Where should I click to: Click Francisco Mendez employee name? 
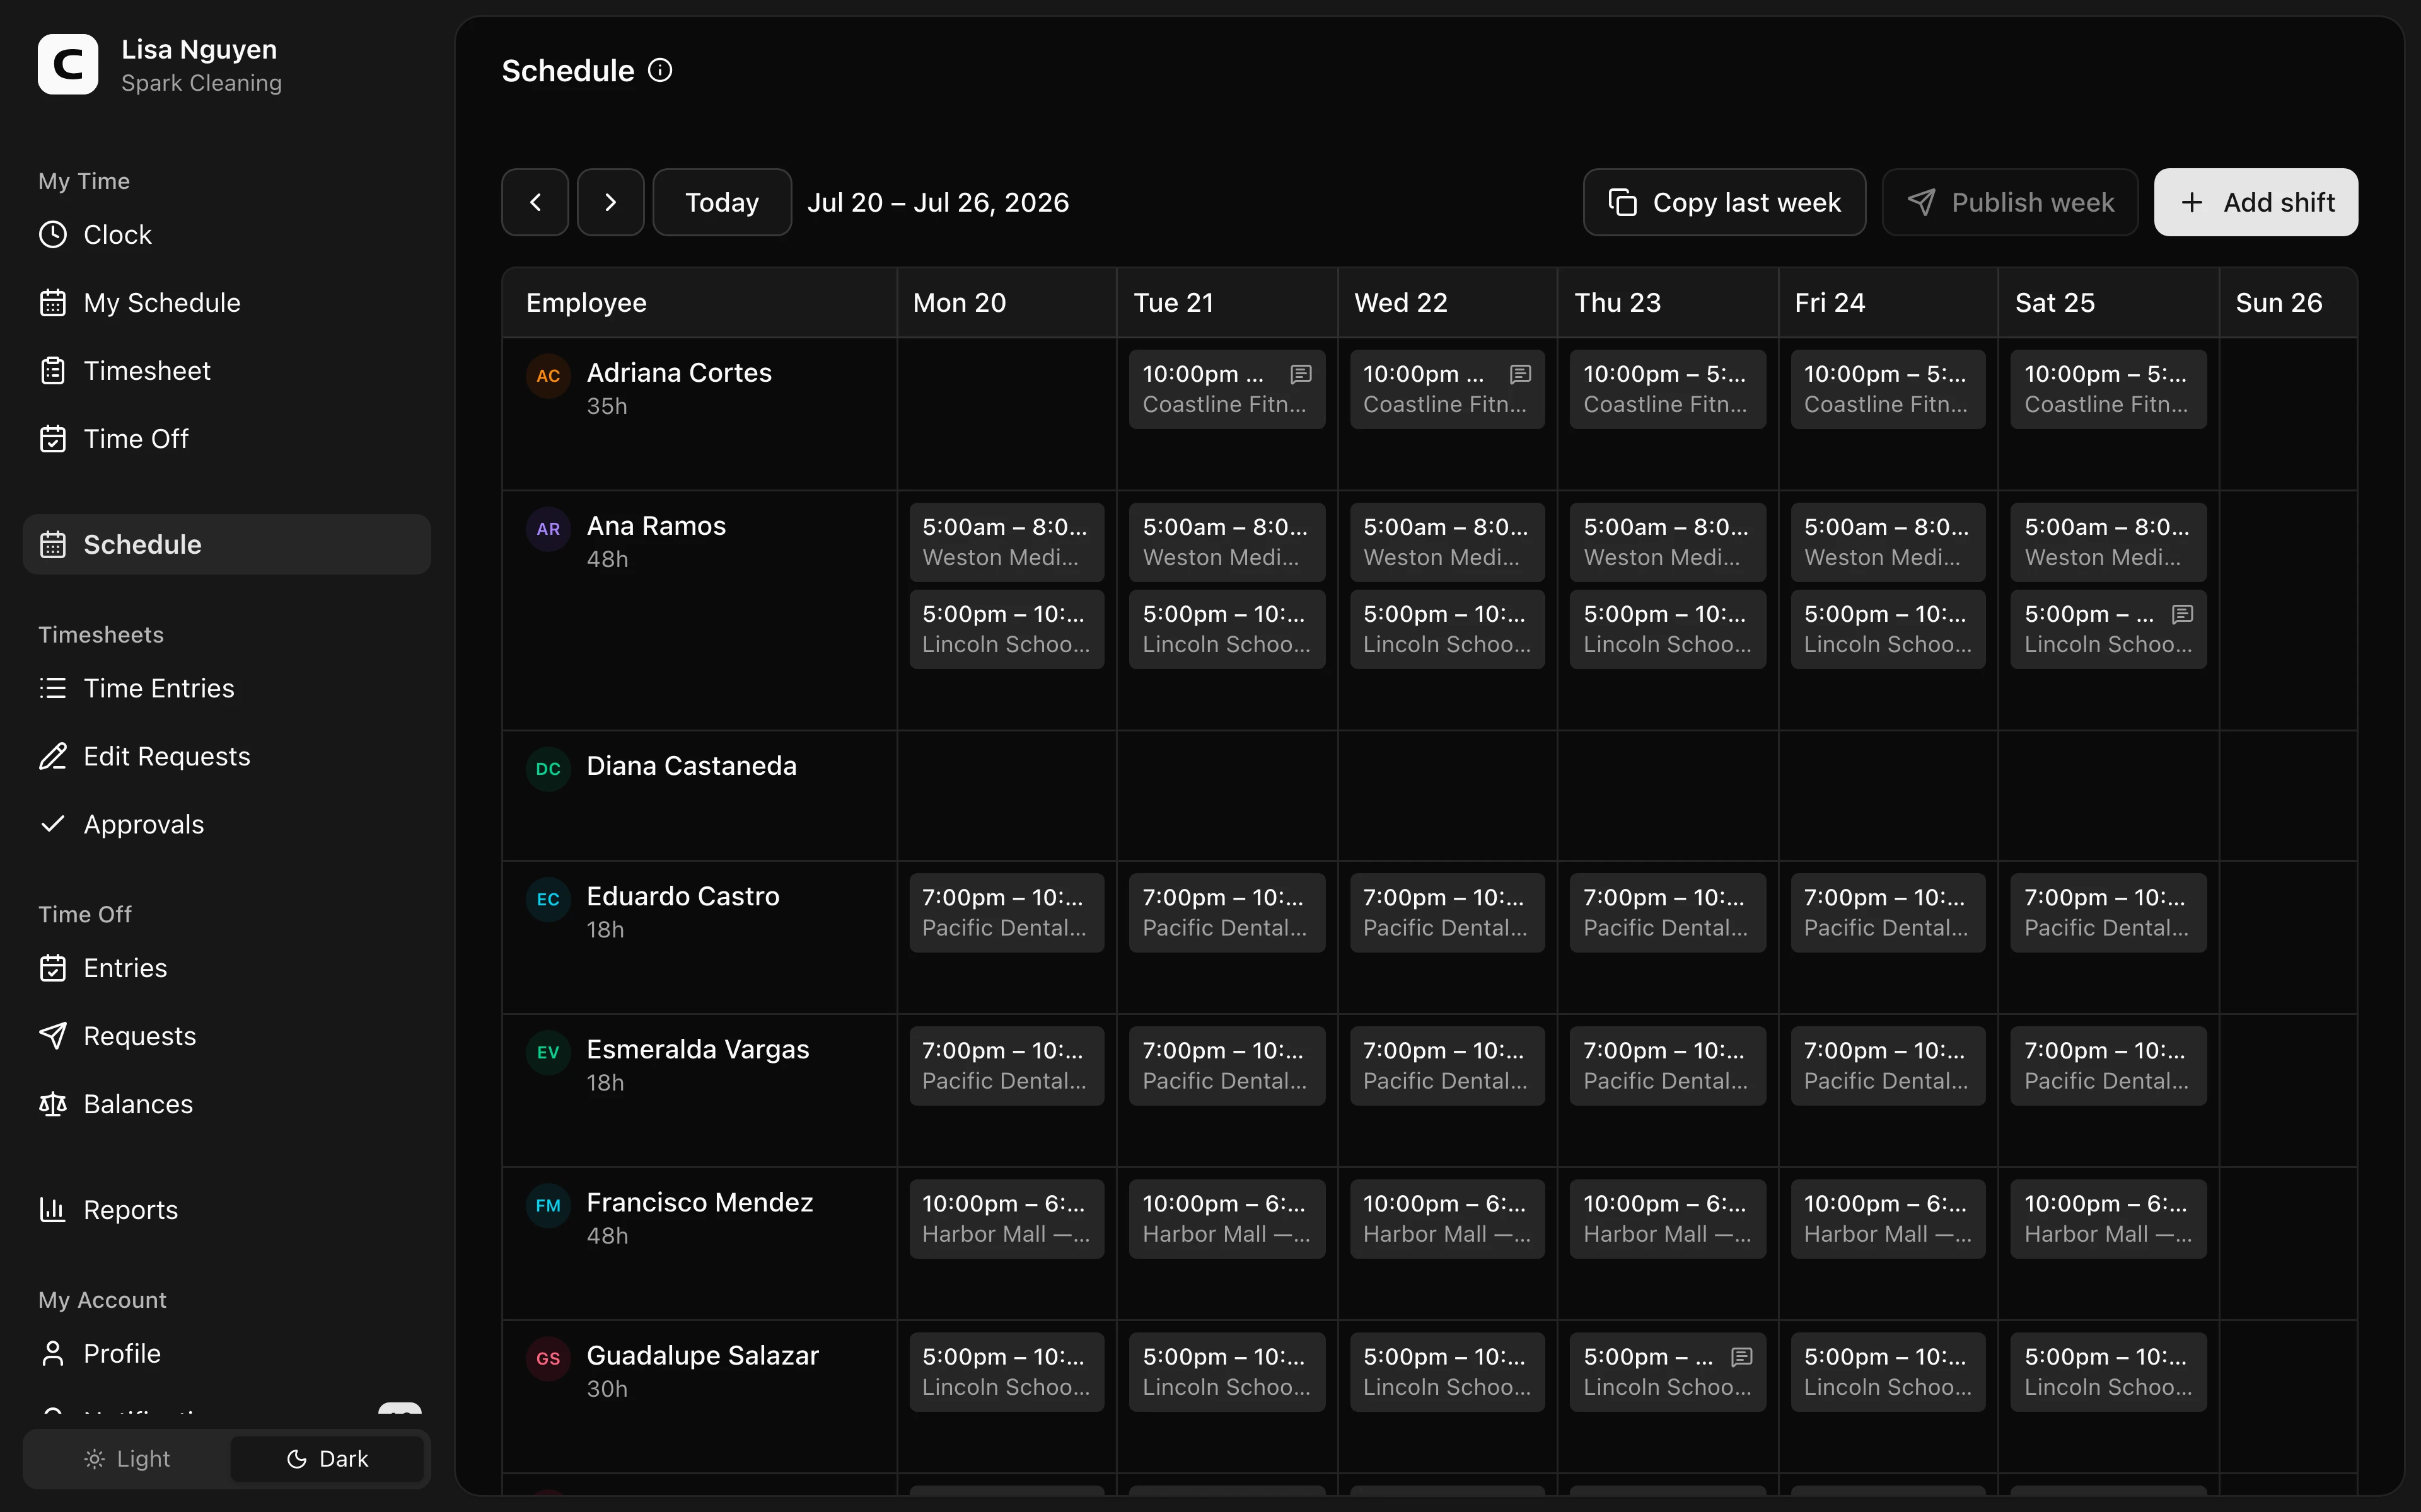[x=699, y=1202]
